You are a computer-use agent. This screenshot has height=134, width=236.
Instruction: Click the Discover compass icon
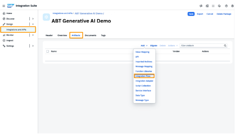(4, 19)
